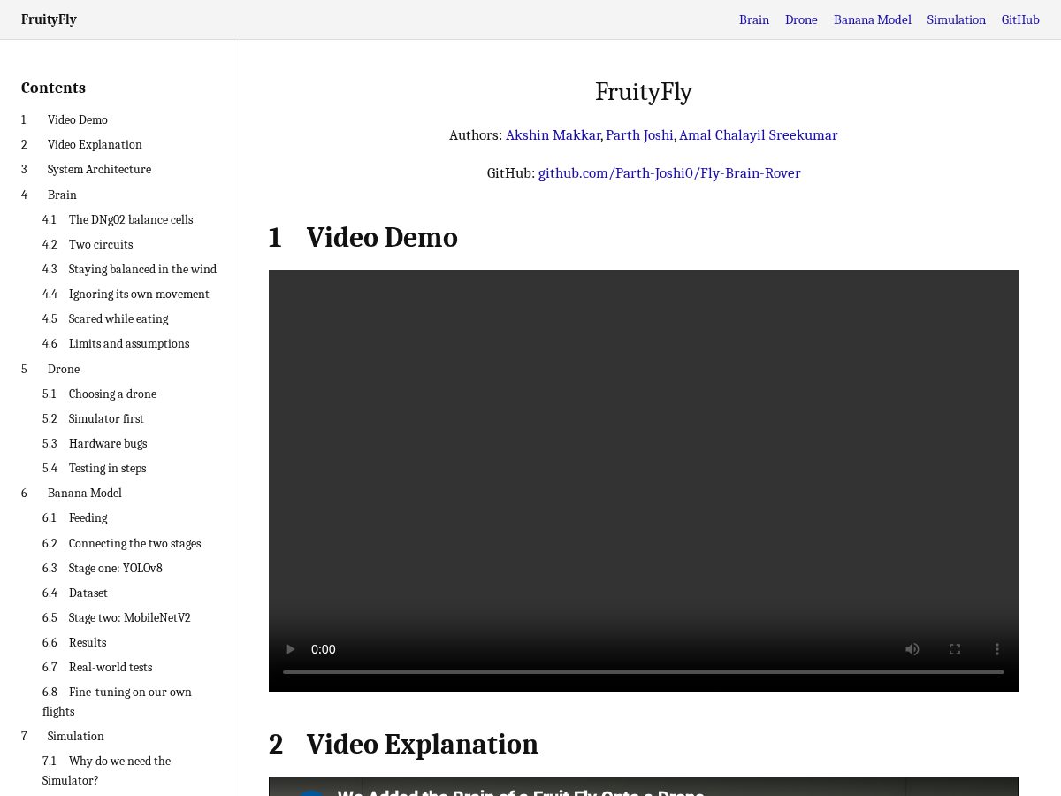The width and height of the screenshot is (1061, 796).
Task: Open 6.4 Dataset
Action: tap(75, 593)
